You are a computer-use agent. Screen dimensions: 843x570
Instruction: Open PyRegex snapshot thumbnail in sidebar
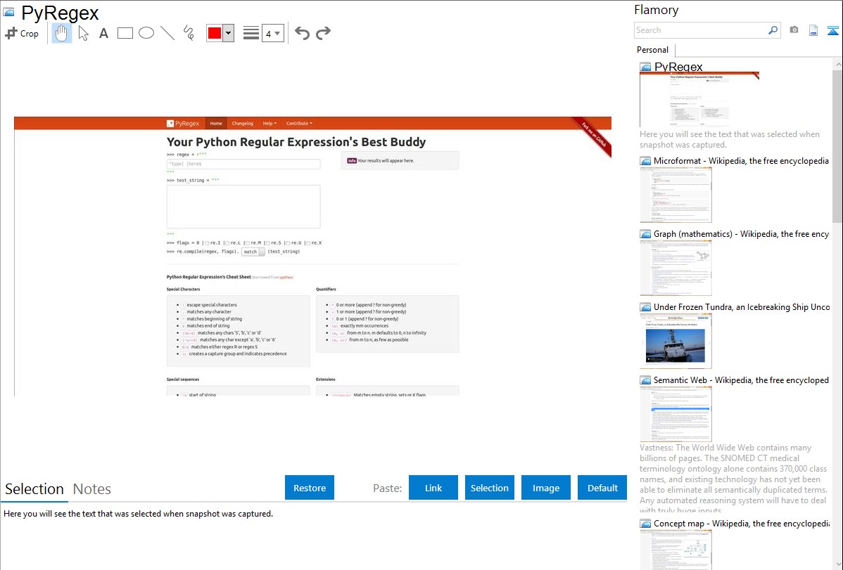(x=699, y=100)
